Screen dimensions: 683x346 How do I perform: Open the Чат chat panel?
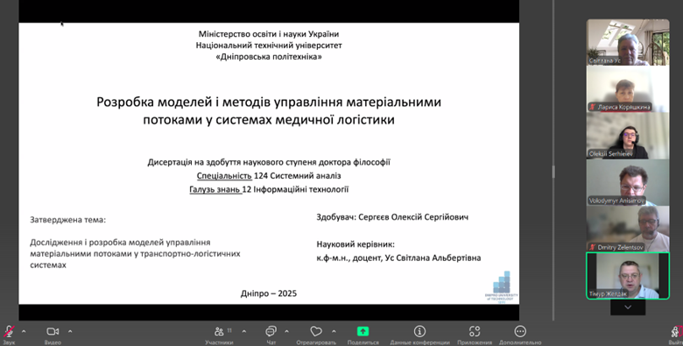tap(271, 332)
